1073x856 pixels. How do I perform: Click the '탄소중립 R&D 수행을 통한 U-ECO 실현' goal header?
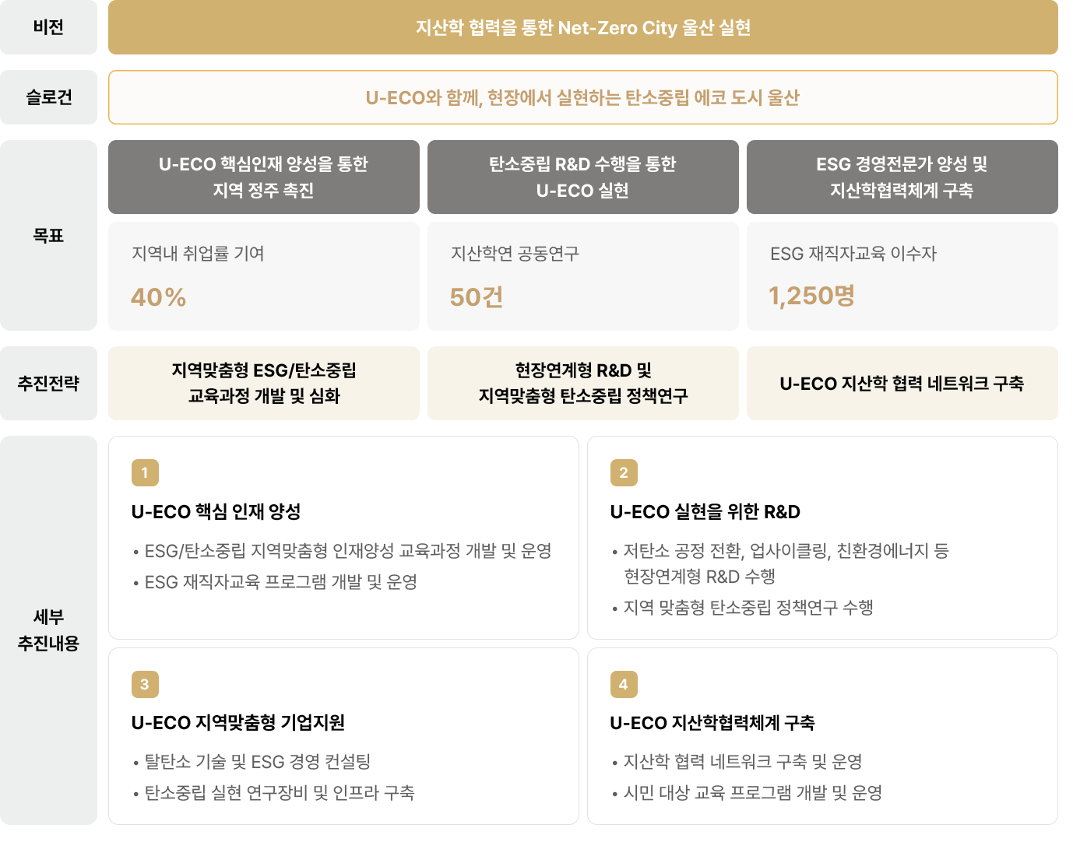coord(582,177)
